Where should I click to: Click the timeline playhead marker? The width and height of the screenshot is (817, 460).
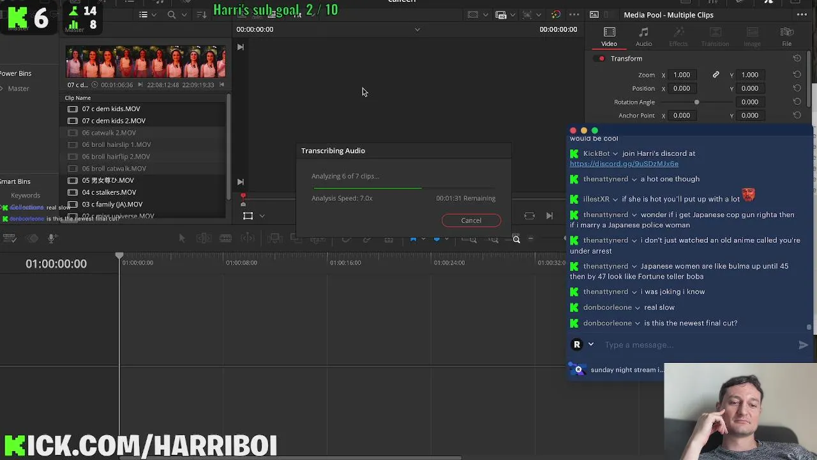(x=119, y=256)
